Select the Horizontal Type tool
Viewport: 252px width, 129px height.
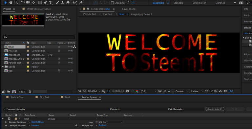[51, 2]
